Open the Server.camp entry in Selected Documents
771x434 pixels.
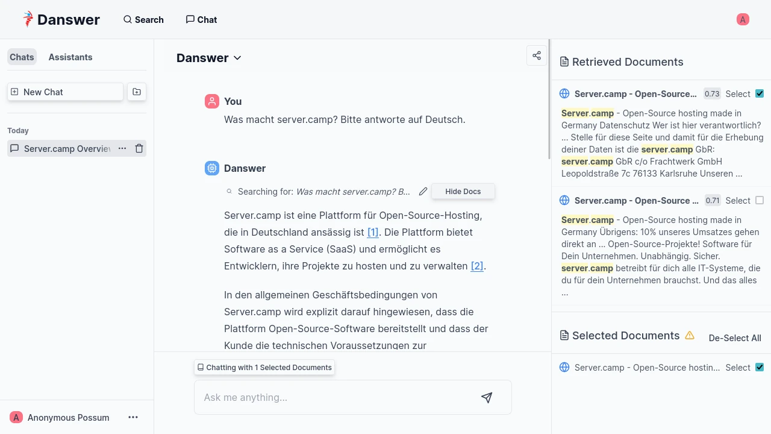(x=647, y=367)
